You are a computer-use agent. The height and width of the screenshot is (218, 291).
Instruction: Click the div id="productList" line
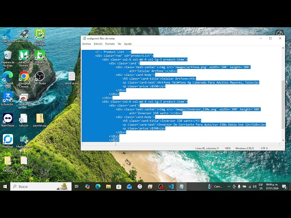point(124,55)
